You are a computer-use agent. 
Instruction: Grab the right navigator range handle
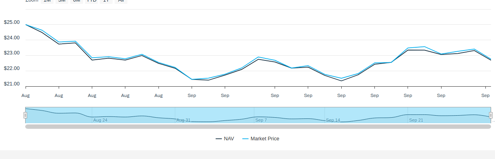491,115
